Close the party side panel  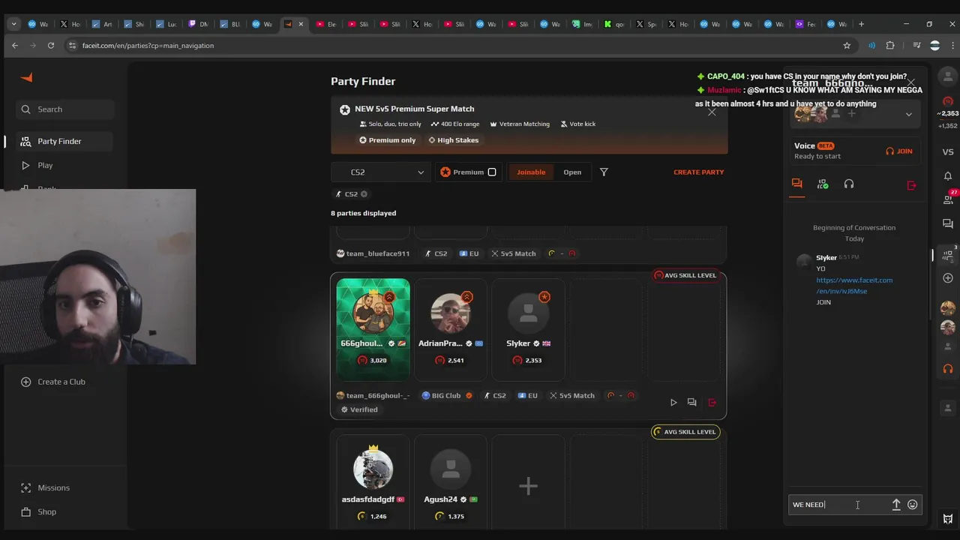pyautogui.click(x=910, y=82)
